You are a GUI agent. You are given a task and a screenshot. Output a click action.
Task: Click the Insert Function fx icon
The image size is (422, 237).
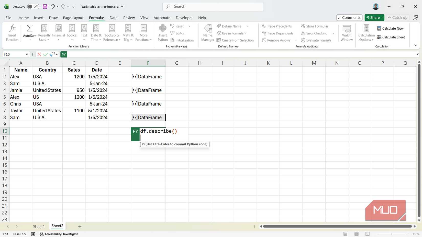click(x=12, y=28)
